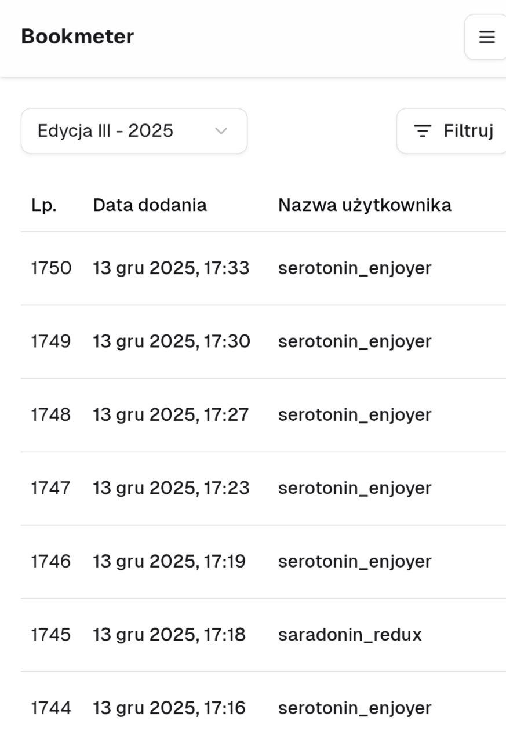Screen dimensions: 506x742
Task: Click the date 13 gru 2025, 17:18
Action: click(169, 635)
